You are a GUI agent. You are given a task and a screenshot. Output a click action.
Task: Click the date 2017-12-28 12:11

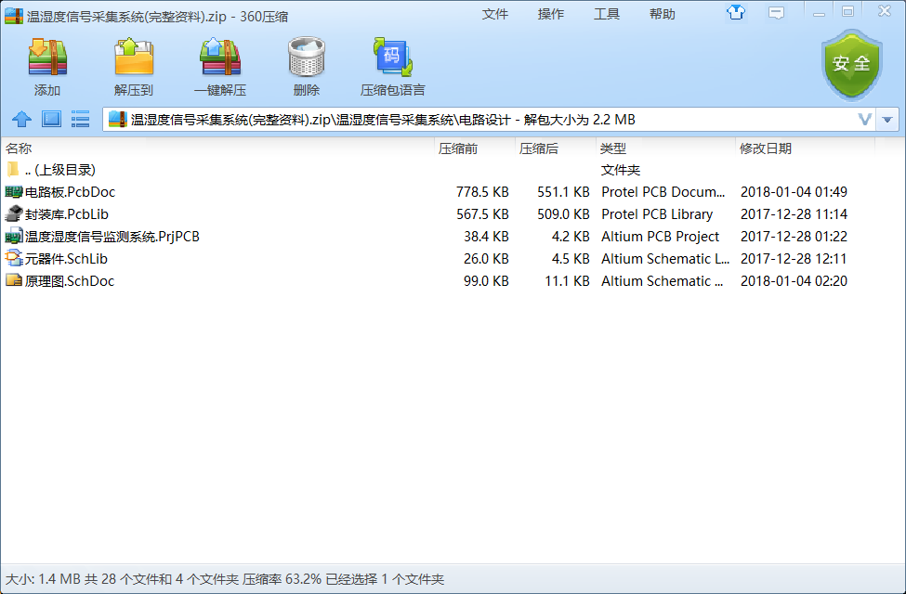tap(794, 259)
